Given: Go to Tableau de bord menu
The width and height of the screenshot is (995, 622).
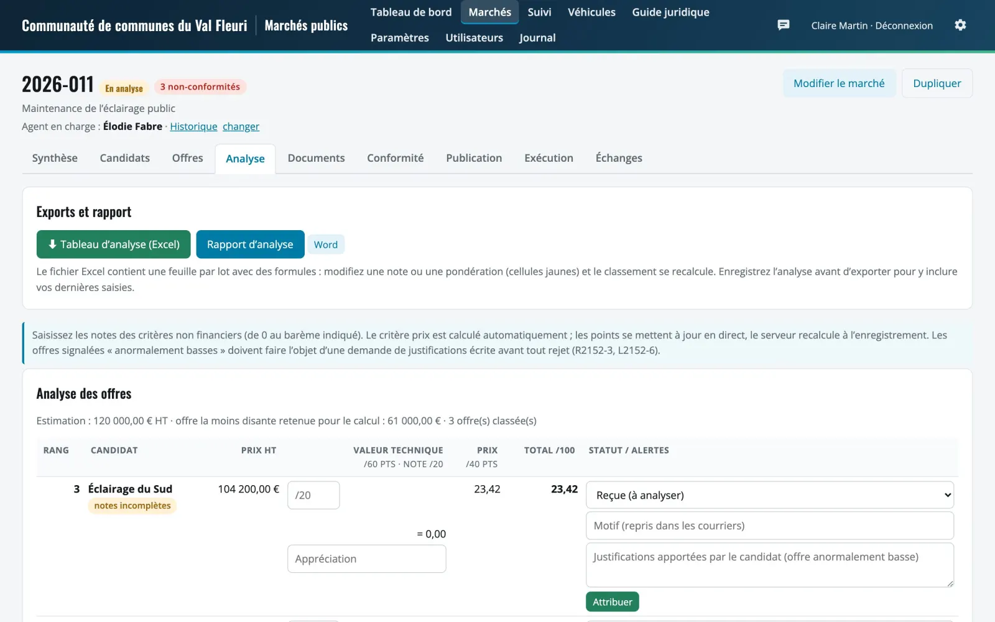Looking at the screenshot, I should coord(411,12).
